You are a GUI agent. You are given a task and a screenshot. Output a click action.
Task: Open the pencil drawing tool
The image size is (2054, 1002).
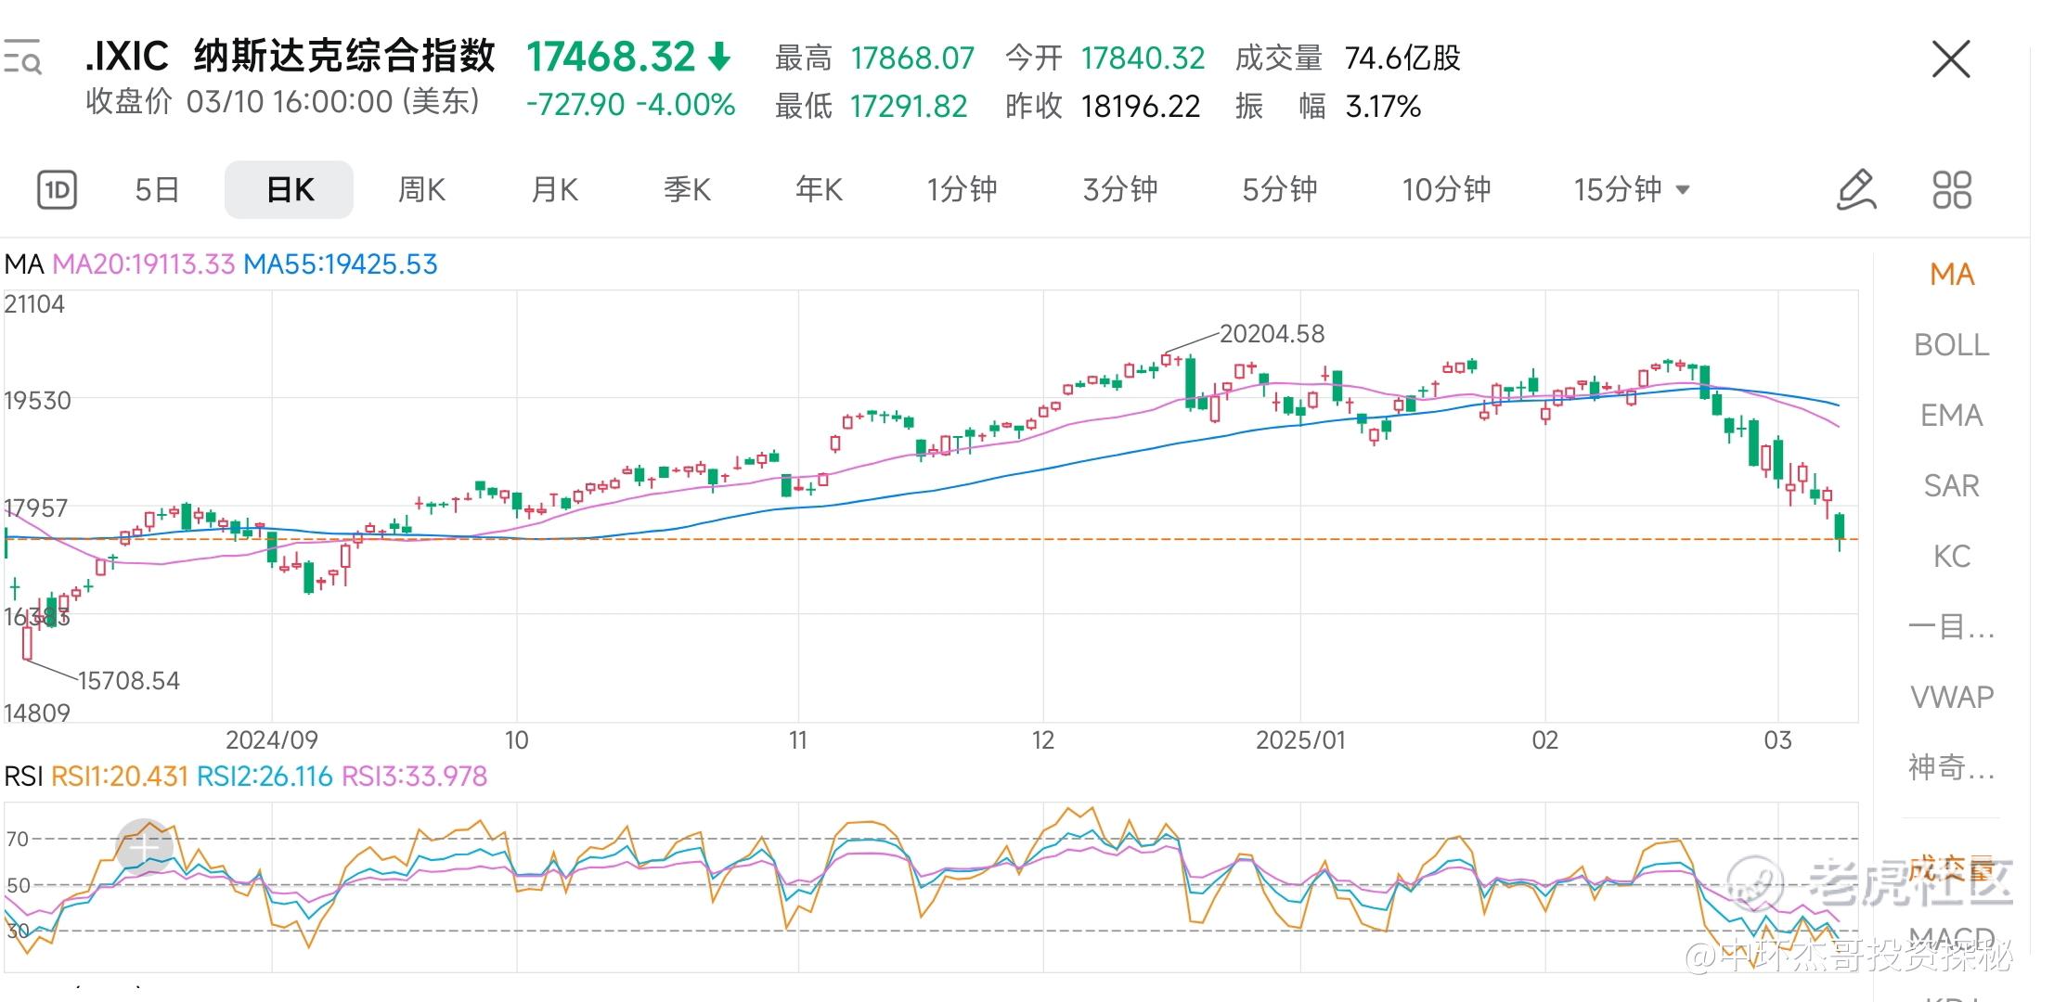[1855, 190]
